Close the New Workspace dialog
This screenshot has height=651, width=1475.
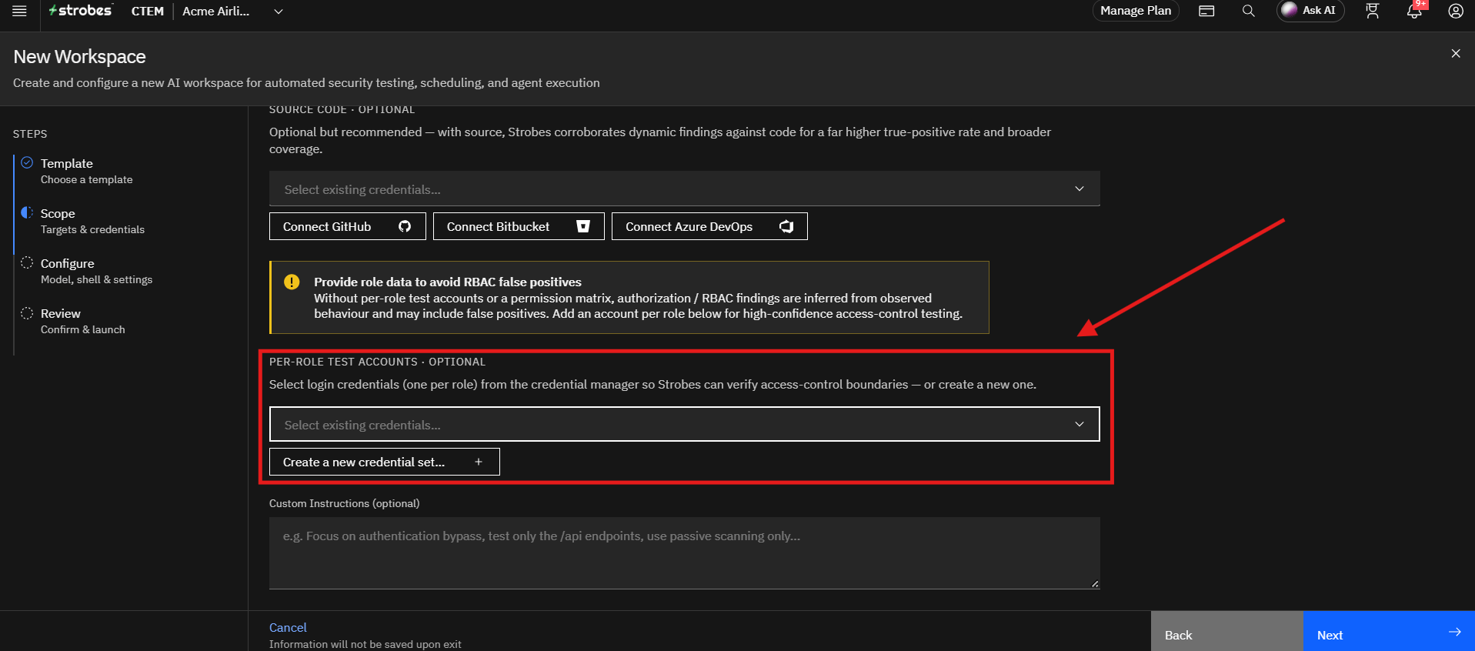(x=1456, y=53)
